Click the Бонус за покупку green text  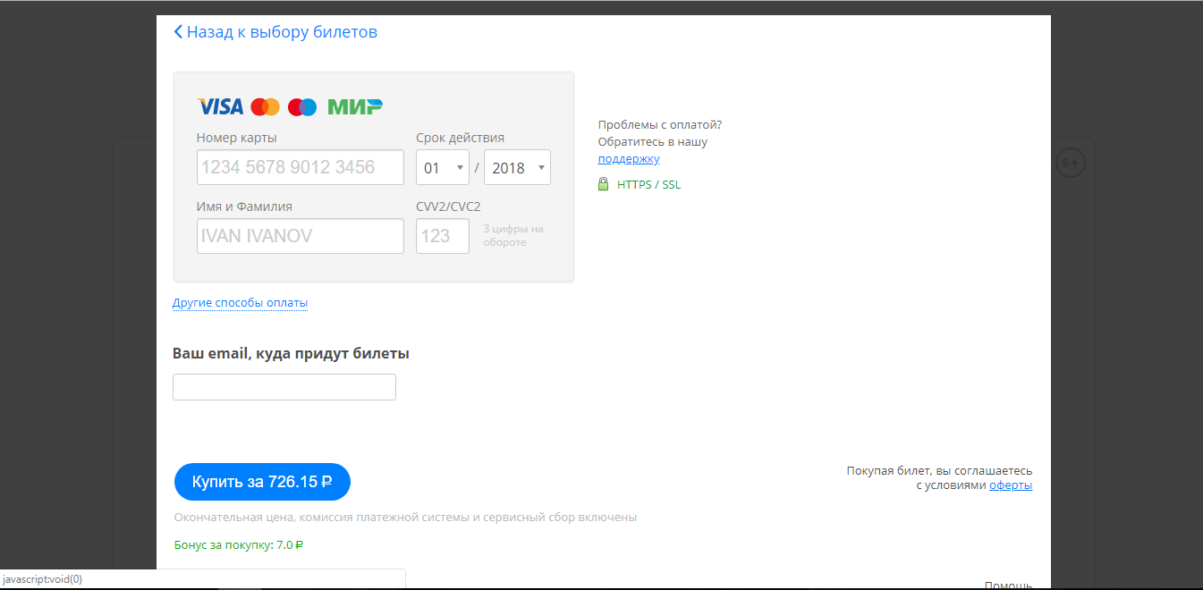238,544
